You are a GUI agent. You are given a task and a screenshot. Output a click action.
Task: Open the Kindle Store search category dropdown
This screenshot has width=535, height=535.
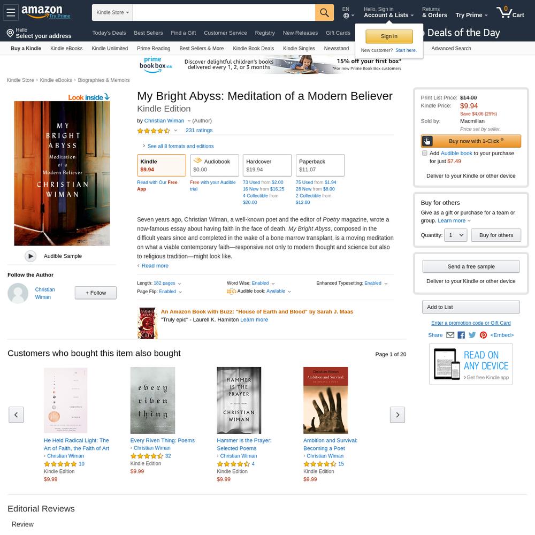coord(112,13)
